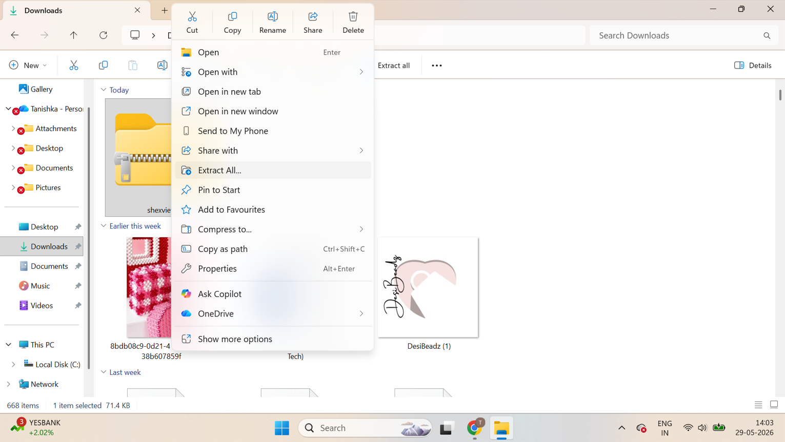The width and height of the screenshot is (785, 442).
Task: Refresh the Downloads folder view
Action: [104, 35]
